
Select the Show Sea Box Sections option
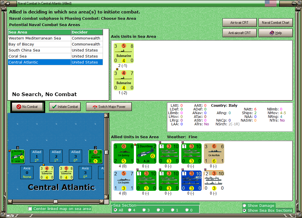[245, 211]
